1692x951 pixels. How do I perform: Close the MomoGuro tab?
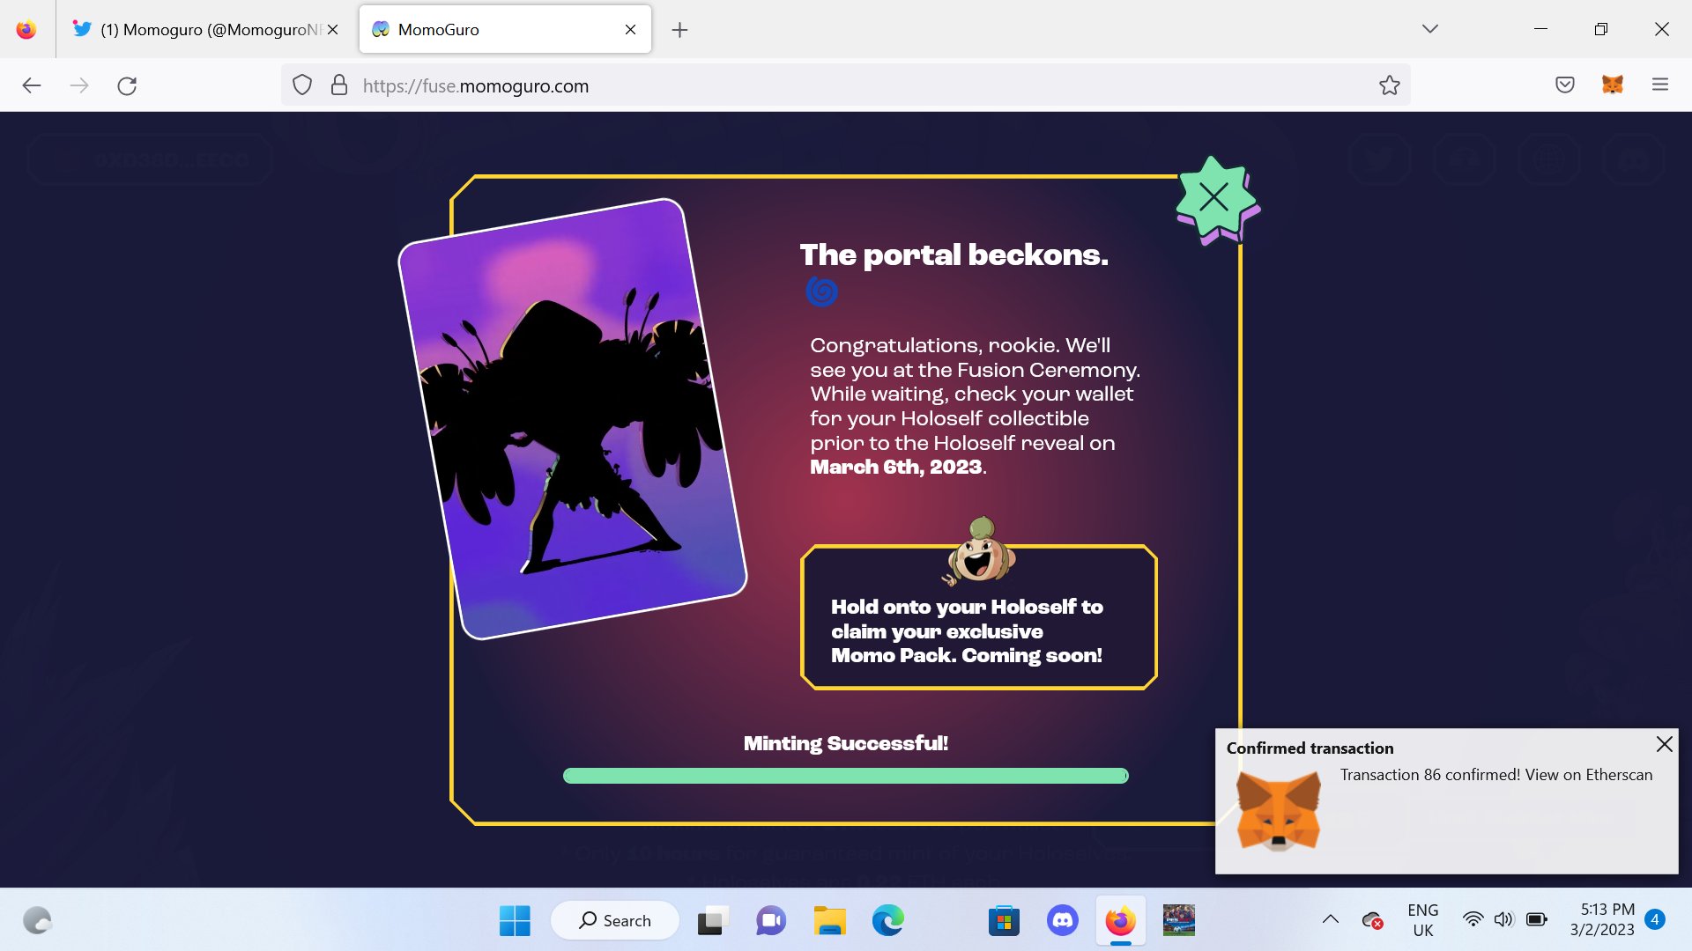[x=630, y=29]
